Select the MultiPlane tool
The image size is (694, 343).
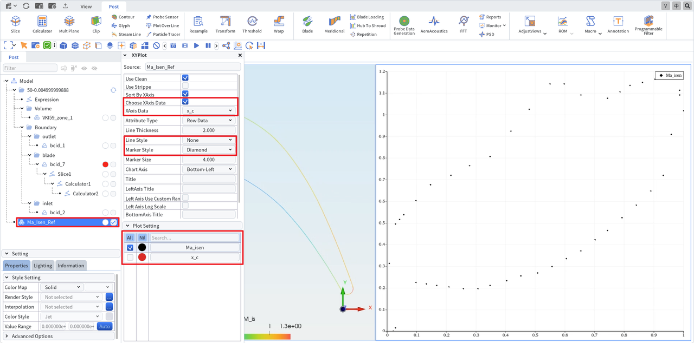coord(69,24)
